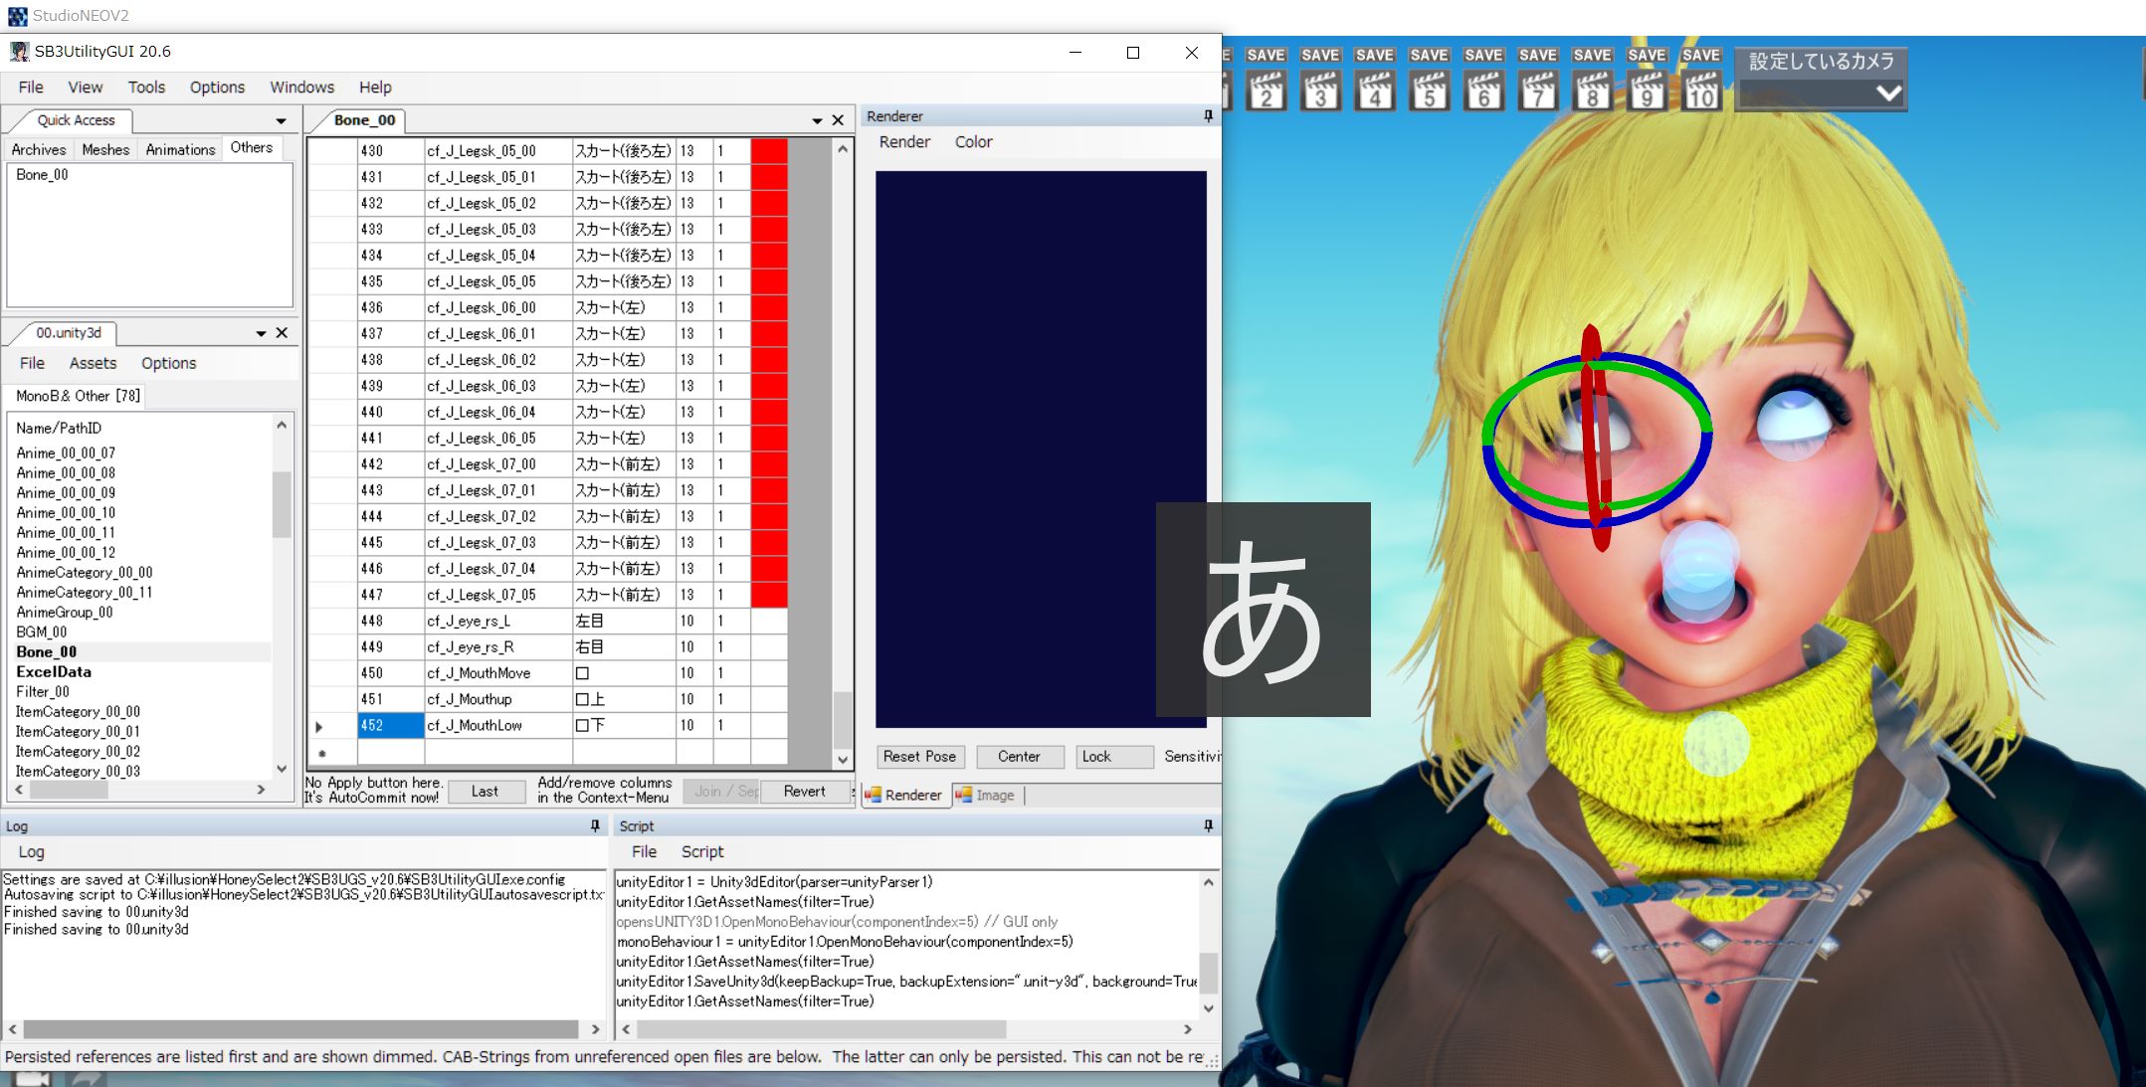Pin the Renderer panel with pushpin icon

coord(1209,116)
